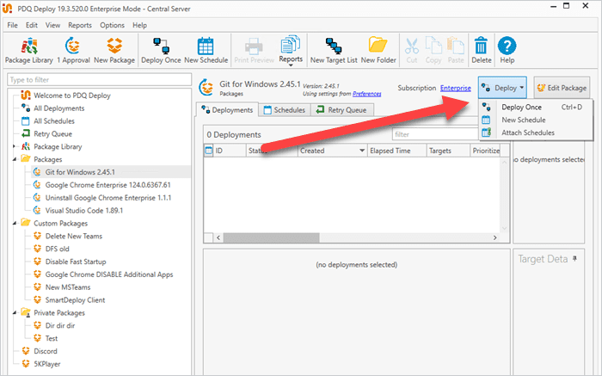
Task: Open the Help menu in menu bar
Action: click(x=139, y=25)
